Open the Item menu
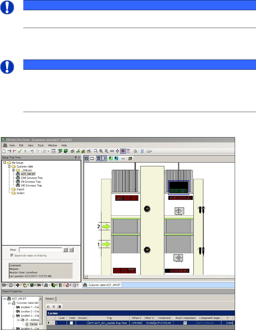The width and height of the screenshot is (256, 330). (12, 145)
